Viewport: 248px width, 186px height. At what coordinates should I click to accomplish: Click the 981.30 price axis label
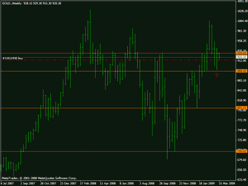pyautogui.click(x=242, y=31)
